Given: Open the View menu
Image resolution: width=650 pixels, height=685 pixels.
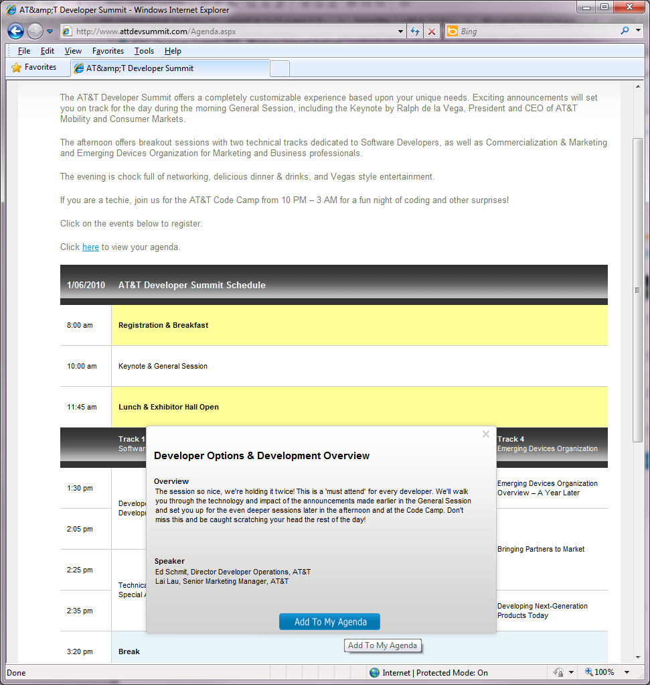Looking at the screenshot, I should click(x=73, y=51).
